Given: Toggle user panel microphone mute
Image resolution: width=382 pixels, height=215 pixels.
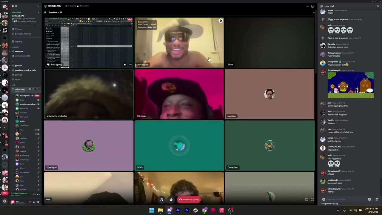Looking at the screenshot, I should tap(30, 202).
